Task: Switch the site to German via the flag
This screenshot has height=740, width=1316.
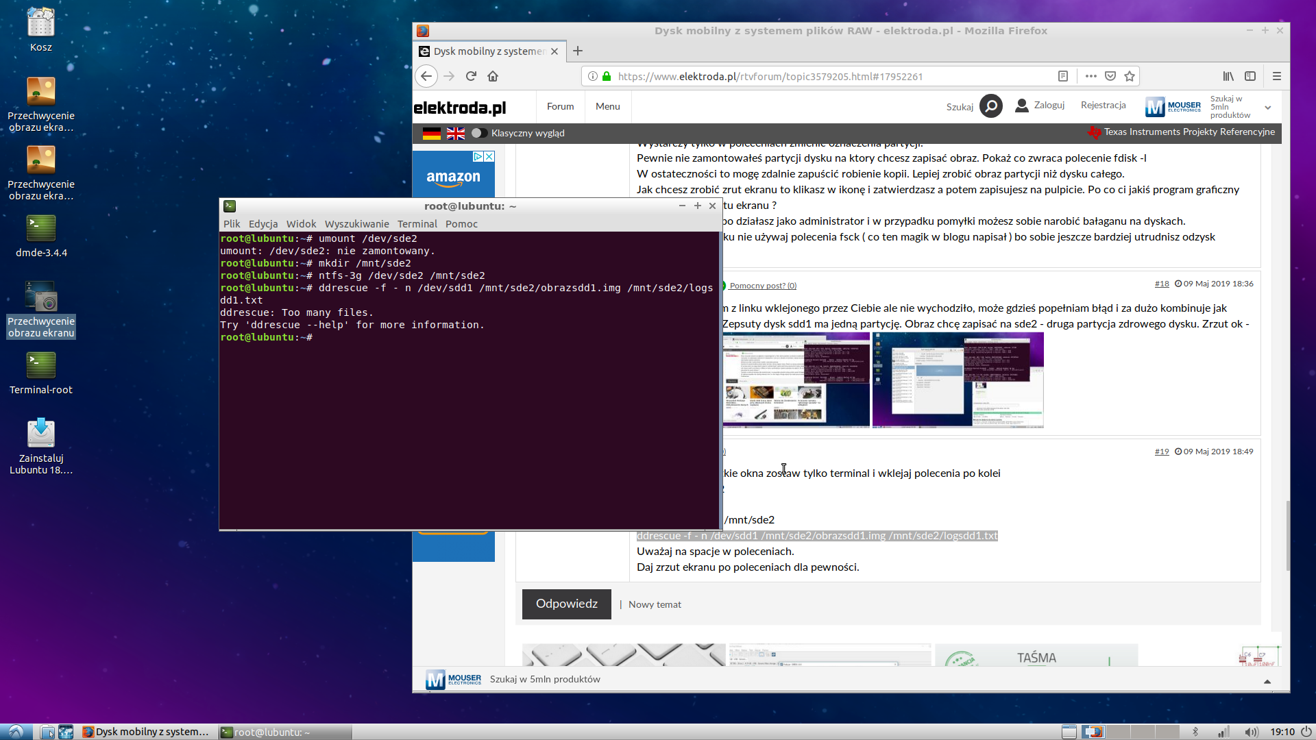Action: 432,134
